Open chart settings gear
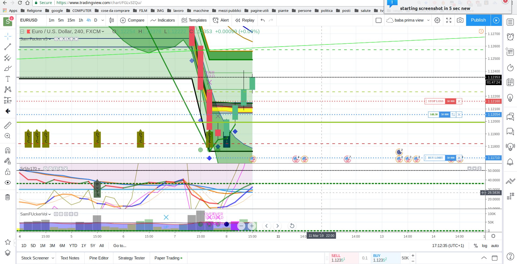The height and width of the screenshot is (264, 517). tap(437, 20)
